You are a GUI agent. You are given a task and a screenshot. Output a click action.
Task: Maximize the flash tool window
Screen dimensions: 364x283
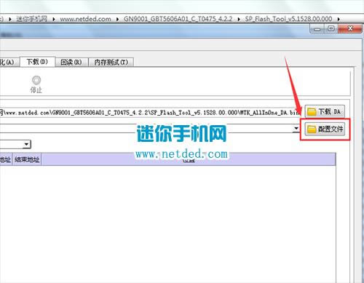pos(331,29)
